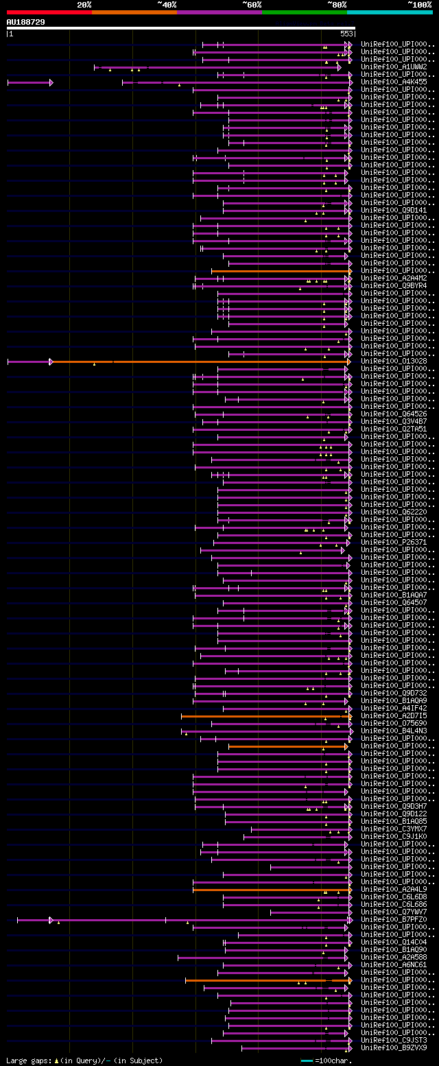Select hit label UniRef100_Q9D3H7

click(394, 807)
